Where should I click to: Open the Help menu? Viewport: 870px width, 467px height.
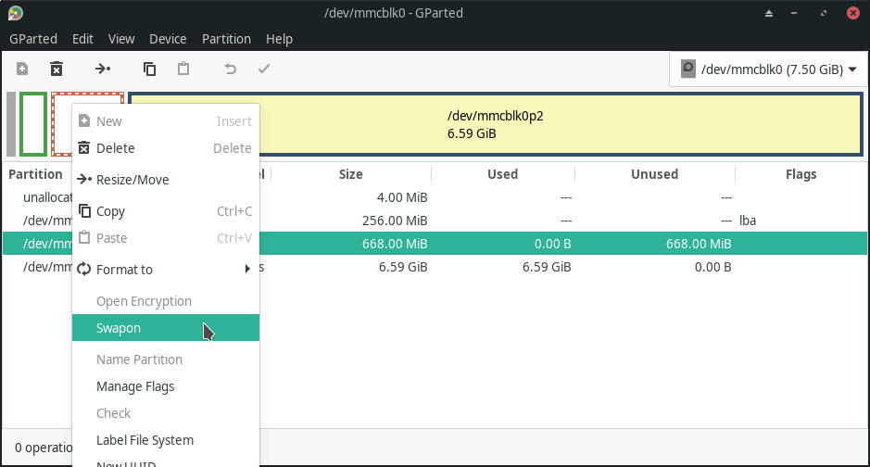tap(279, 39)
